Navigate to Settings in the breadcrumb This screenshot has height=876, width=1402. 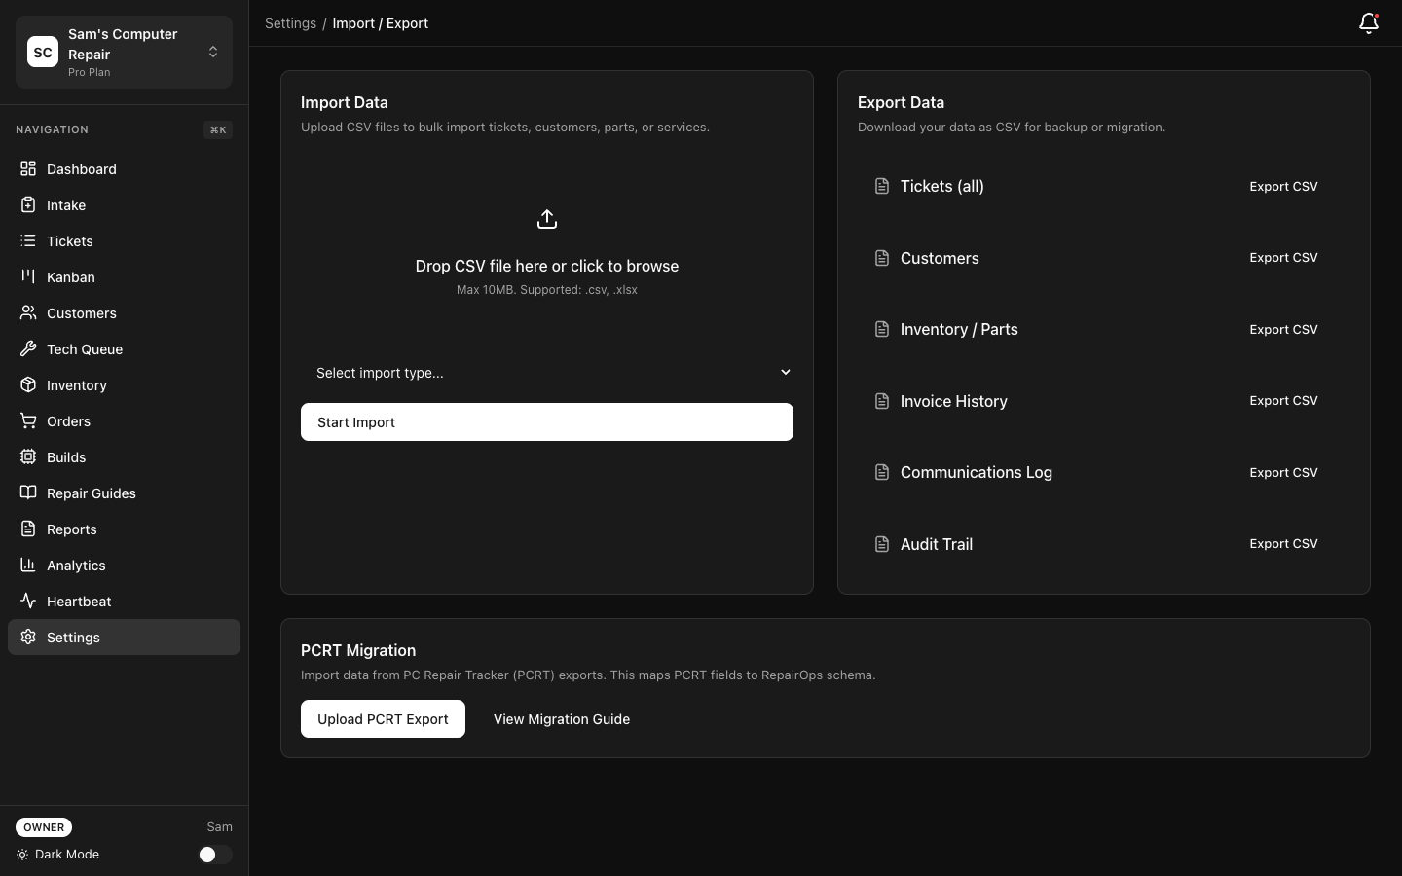291,23
